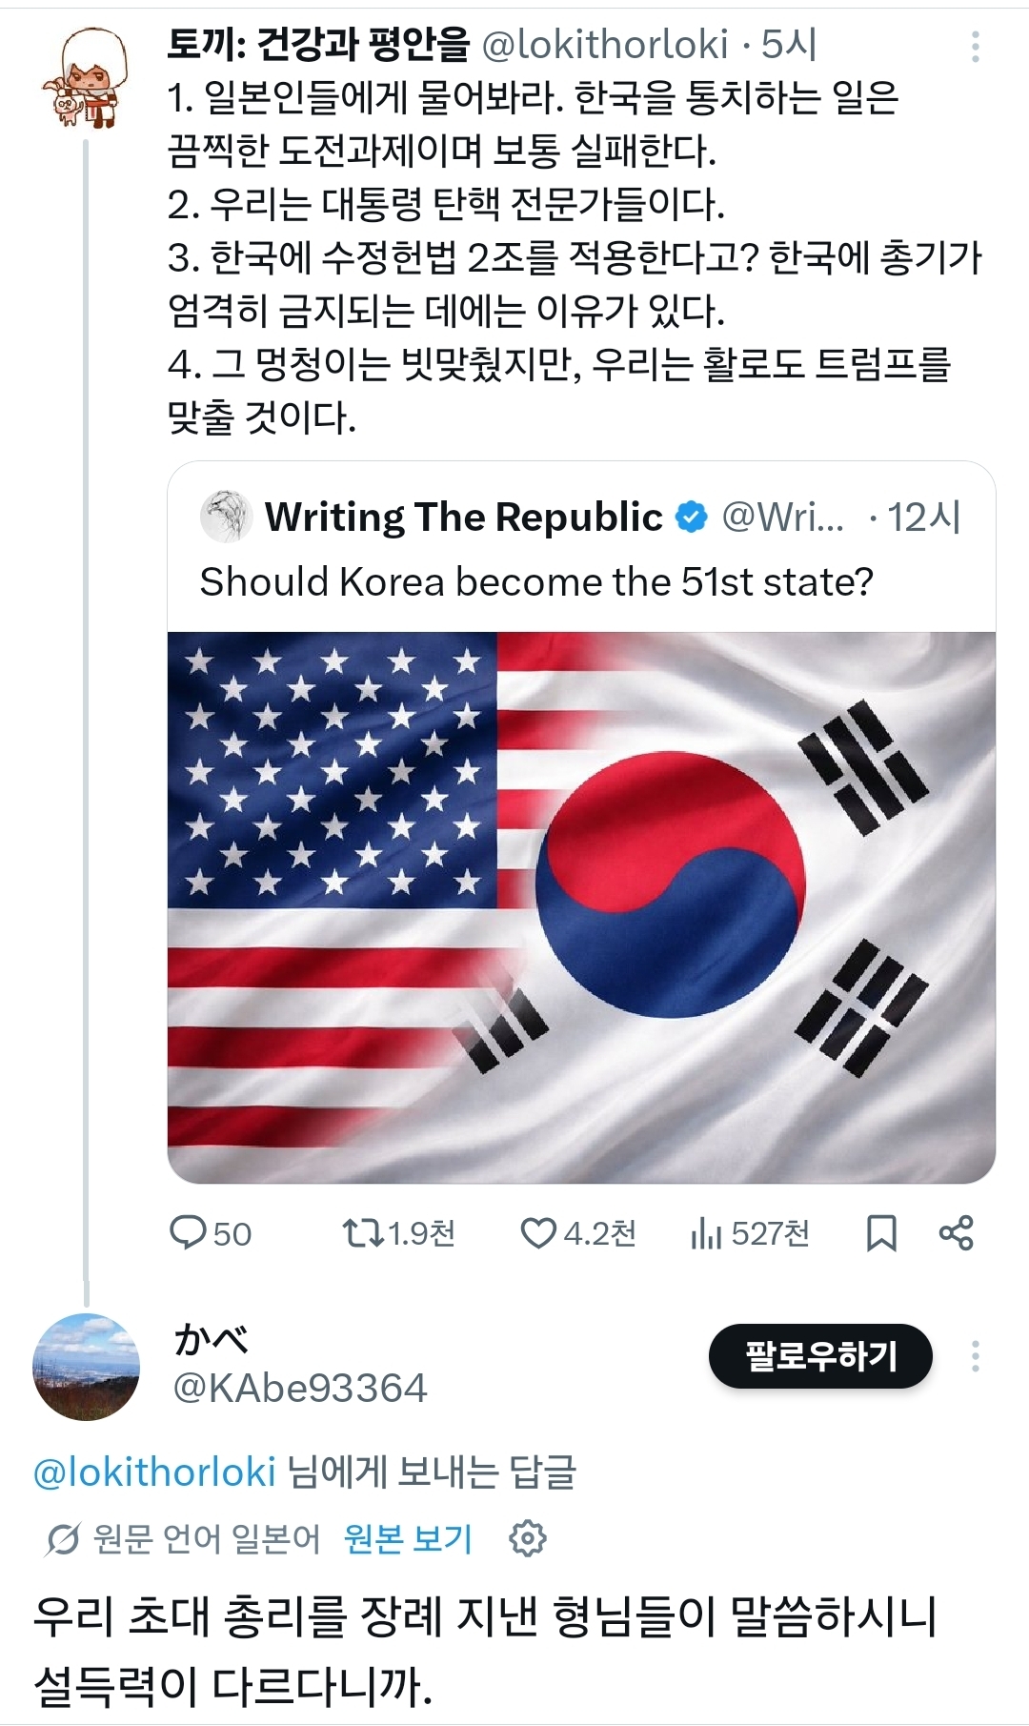Open translation settings gear icon
Screen dimensions: 1029x1726
(528, 1538)
